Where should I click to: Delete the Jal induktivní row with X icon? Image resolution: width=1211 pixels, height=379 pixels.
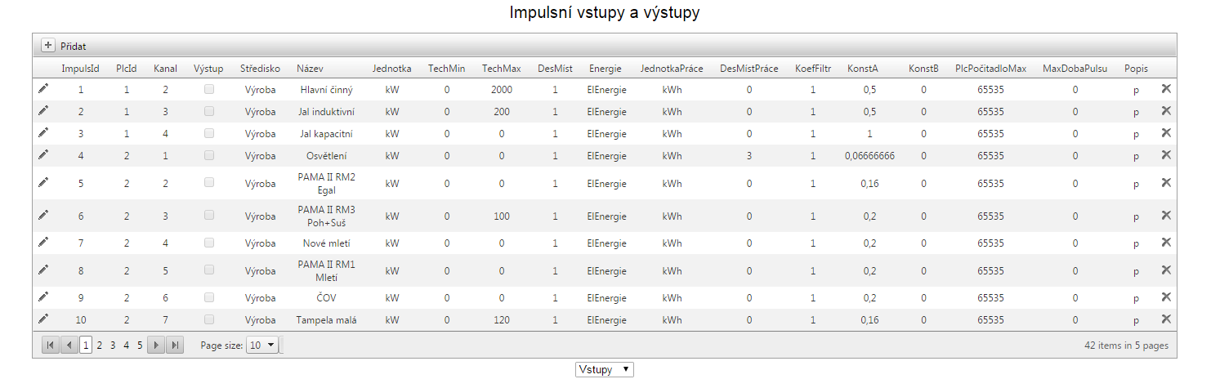click(1166, 111)
